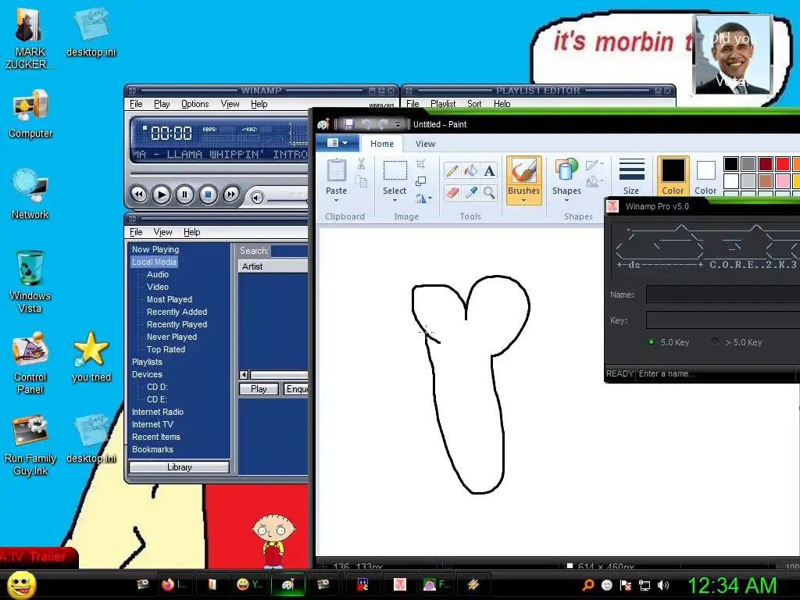The height and width of the screenshot is (600, 800).
Task: Open the Paint application menu dropdown
Action: (x=337, y=143)
